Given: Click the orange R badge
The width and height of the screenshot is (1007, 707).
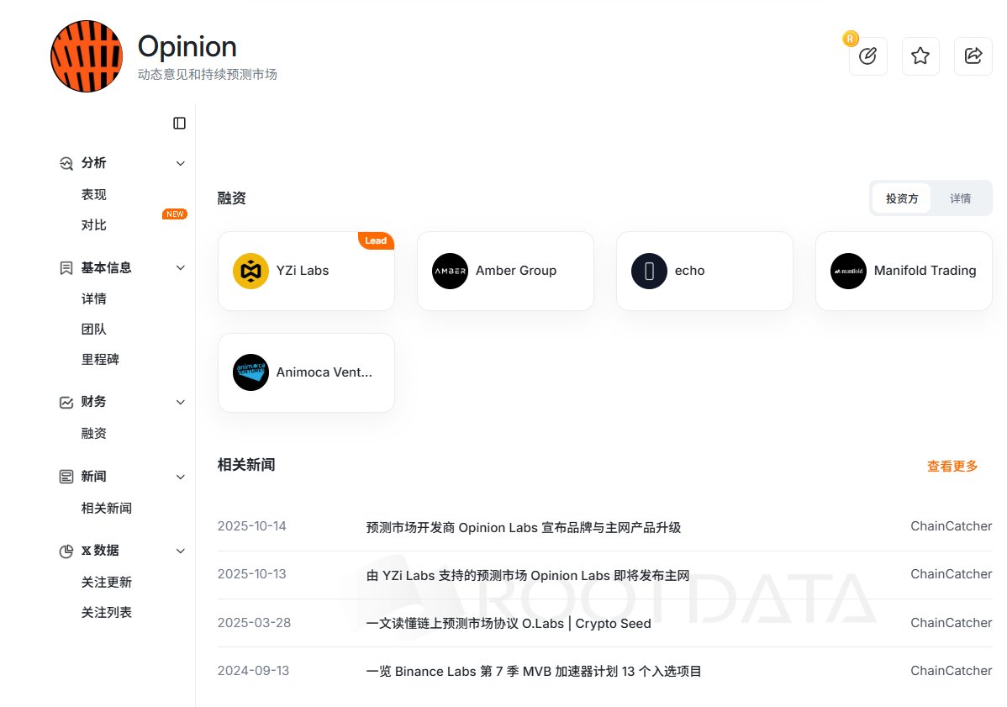Looking at the screenshot, I should coord(851,39).
